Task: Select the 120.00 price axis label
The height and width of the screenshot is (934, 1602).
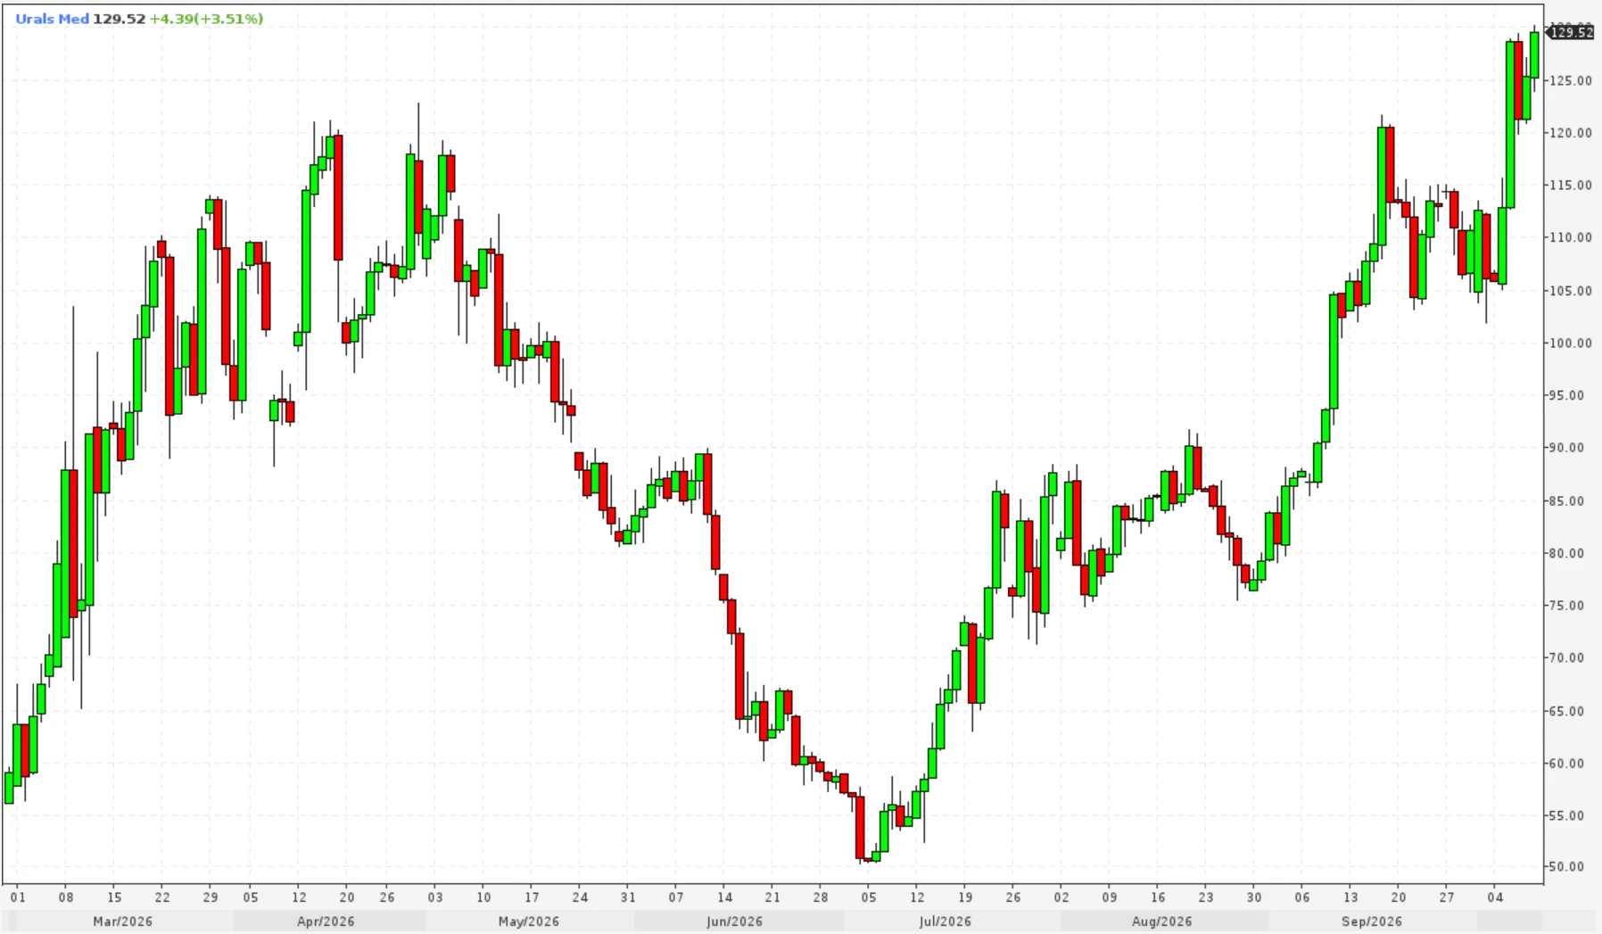Action: (x=1571, y=133)
